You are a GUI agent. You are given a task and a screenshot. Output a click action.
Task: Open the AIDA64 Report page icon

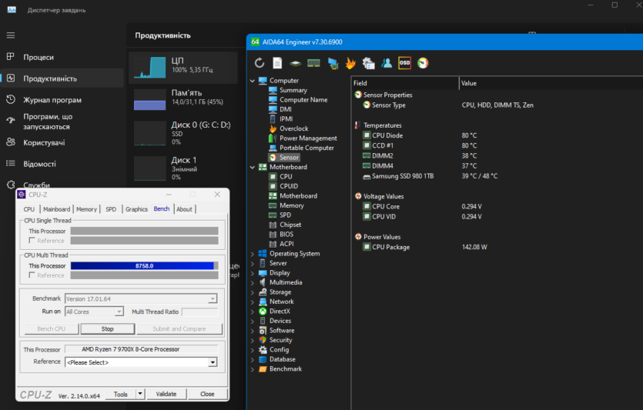(x=278, y=63)
